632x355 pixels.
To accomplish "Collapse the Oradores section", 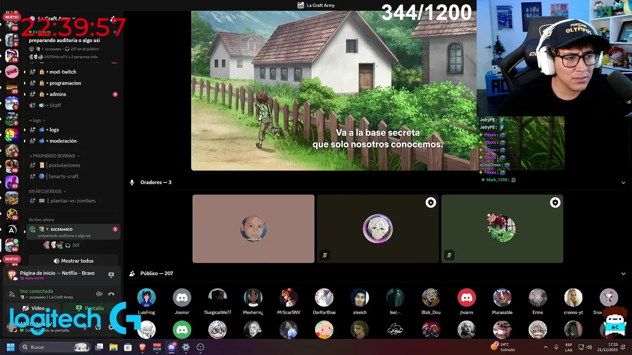I will point(623,182).
